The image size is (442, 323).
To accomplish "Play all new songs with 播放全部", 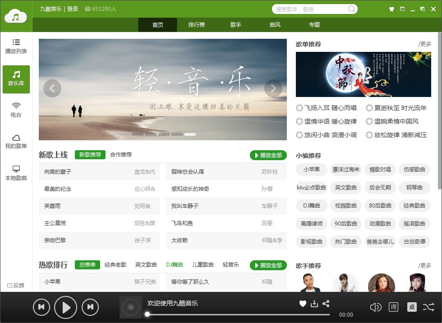I will [268, 155].
